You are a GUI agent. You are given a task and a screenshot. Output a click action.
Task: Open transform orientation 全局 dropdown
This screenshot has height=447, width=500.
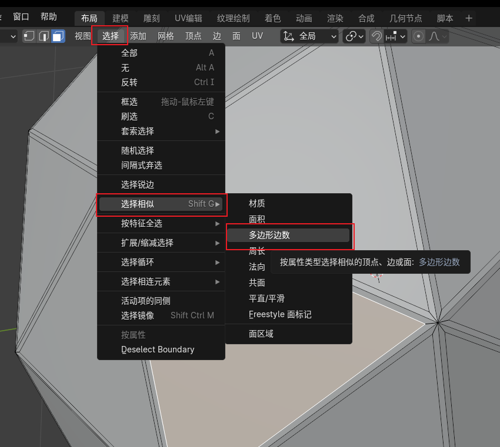pyautogui.click(x=309, y=36)
